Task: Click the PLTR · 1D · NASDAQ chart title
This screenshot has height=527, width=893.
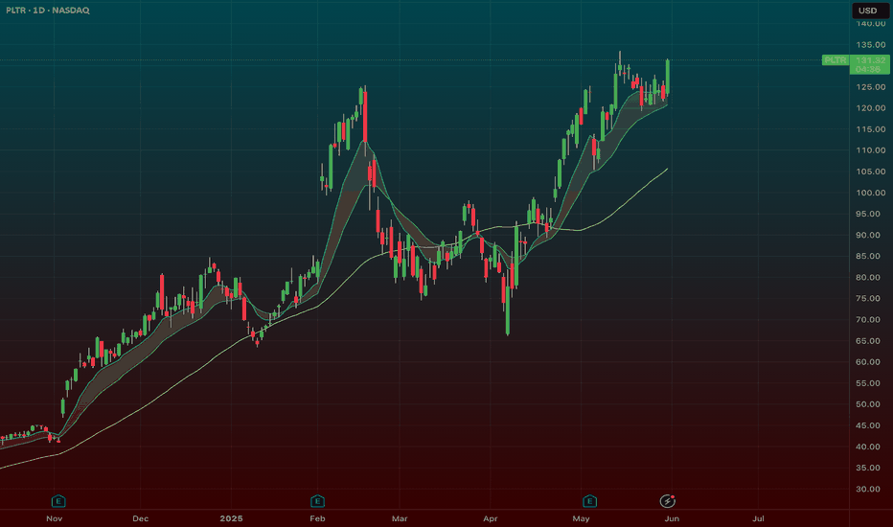Action: 48,11
